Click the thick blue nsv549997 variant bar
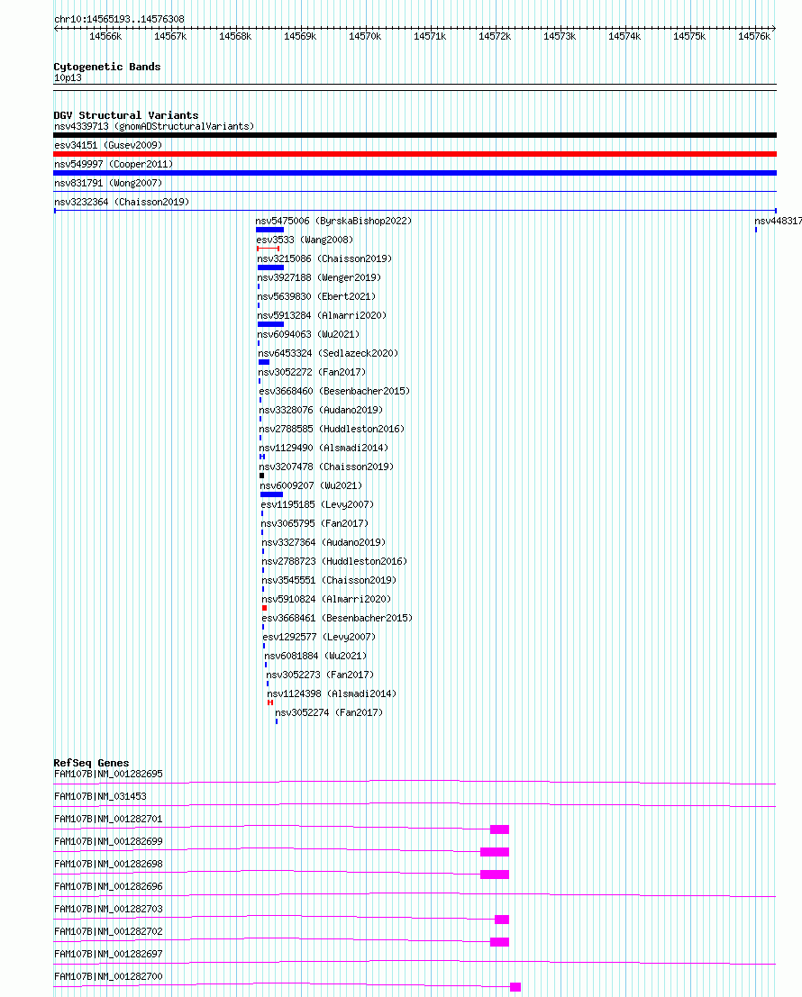This screenshot has width=802, height=997. point(415,173)
